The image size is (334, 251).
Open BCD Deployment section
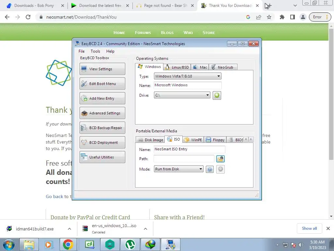[x=102, y=142]
